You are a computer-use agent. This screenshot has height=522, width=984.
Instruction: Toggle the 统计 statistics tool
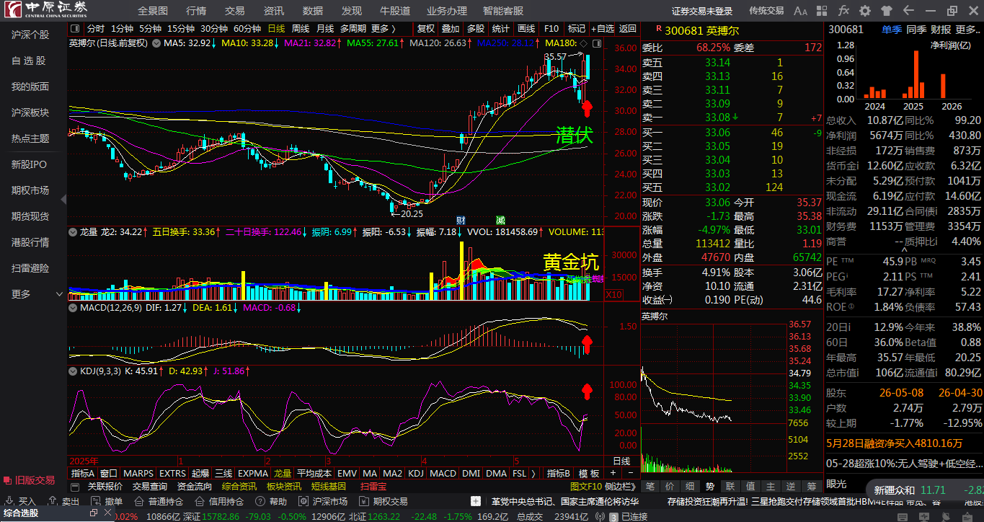click(500, 29)
